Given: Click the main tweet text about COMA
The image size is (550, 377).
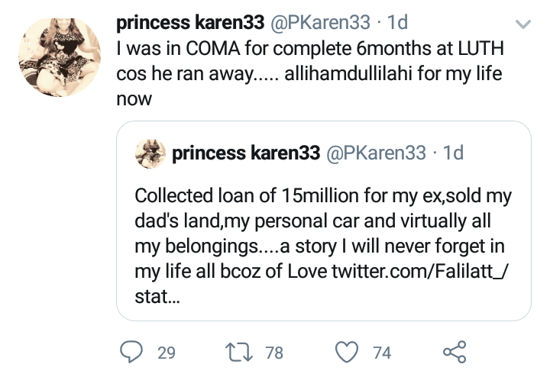Looking at the screenshot, I should point(306,75).
